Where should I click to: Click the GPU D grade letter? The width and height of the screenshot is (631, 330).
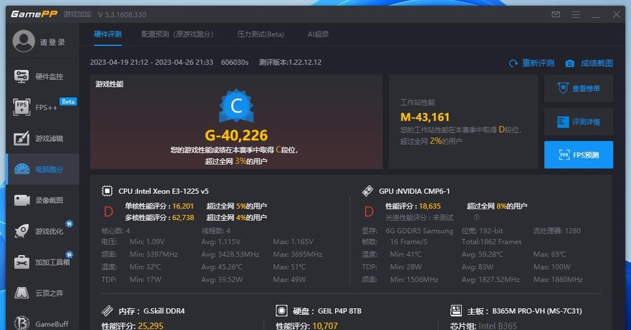coord(368,211)
